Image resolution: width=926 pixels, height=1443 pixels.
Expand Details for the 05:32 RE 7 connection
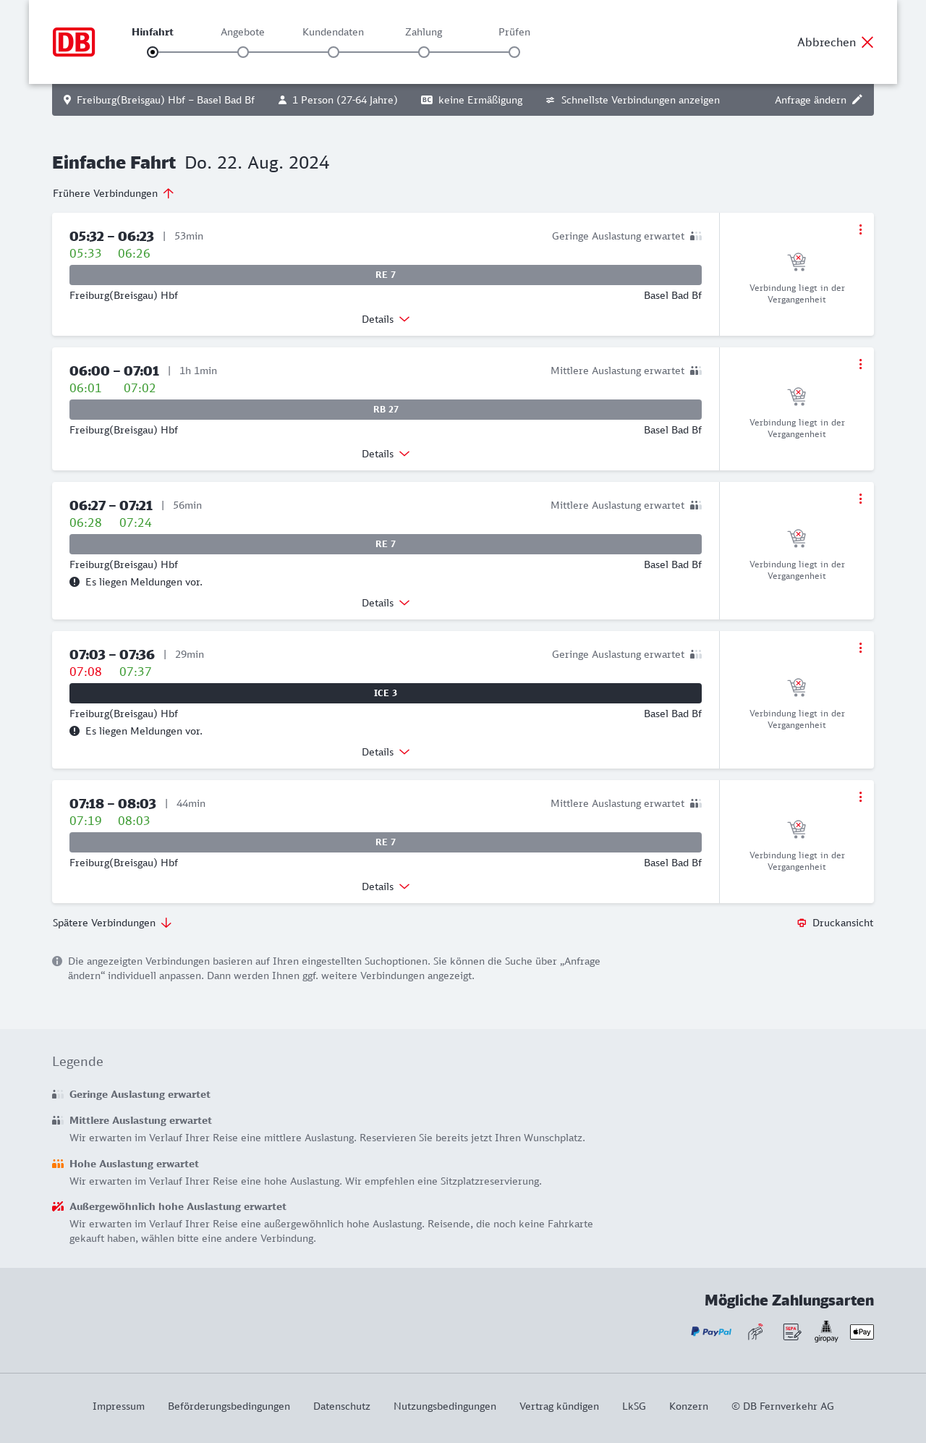coord(386,319)
